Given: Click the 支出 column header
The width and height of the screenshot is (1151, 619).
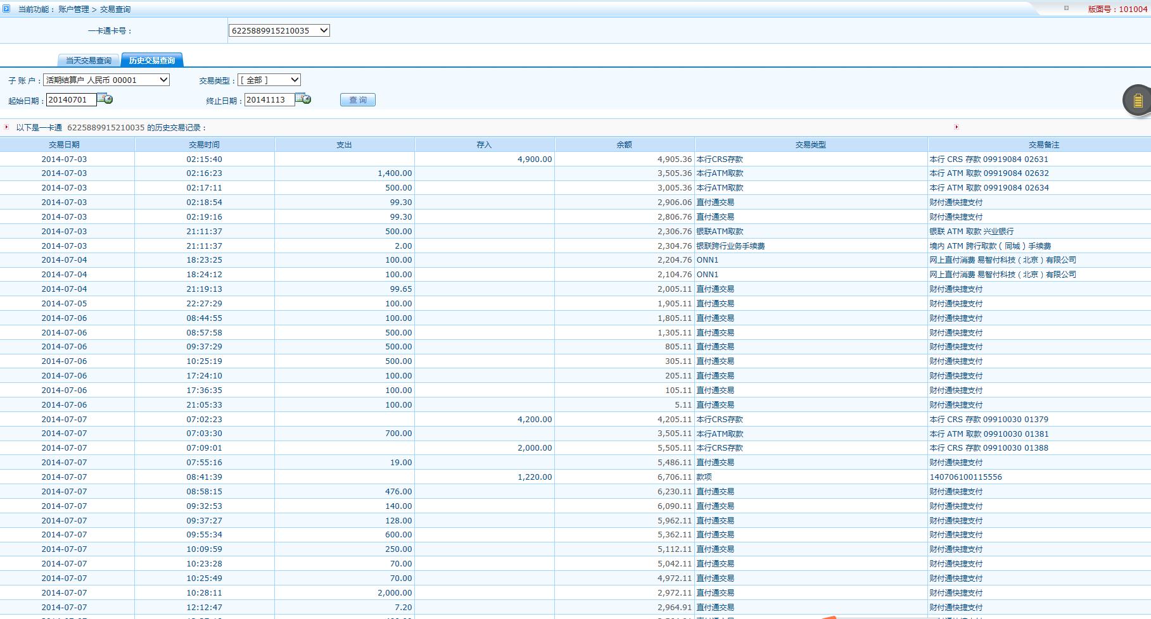Looking at the screenshot, I should point(344,145).
